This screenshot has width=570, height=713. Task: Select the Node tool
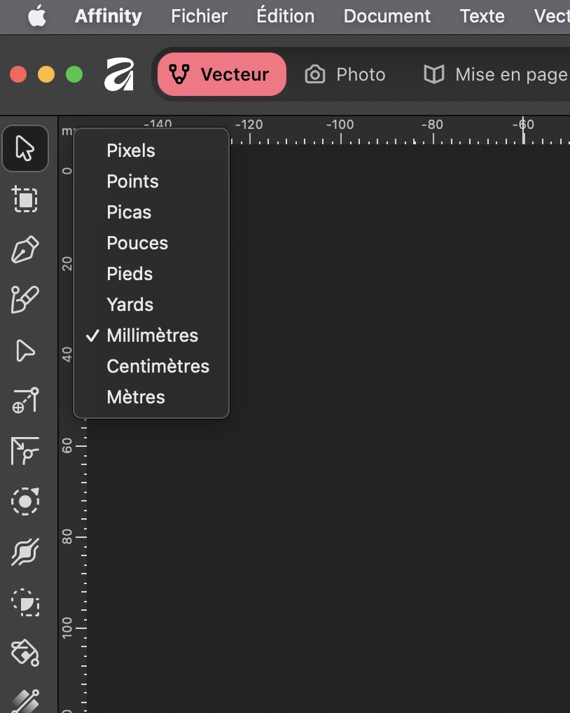[x=25, y=350]
